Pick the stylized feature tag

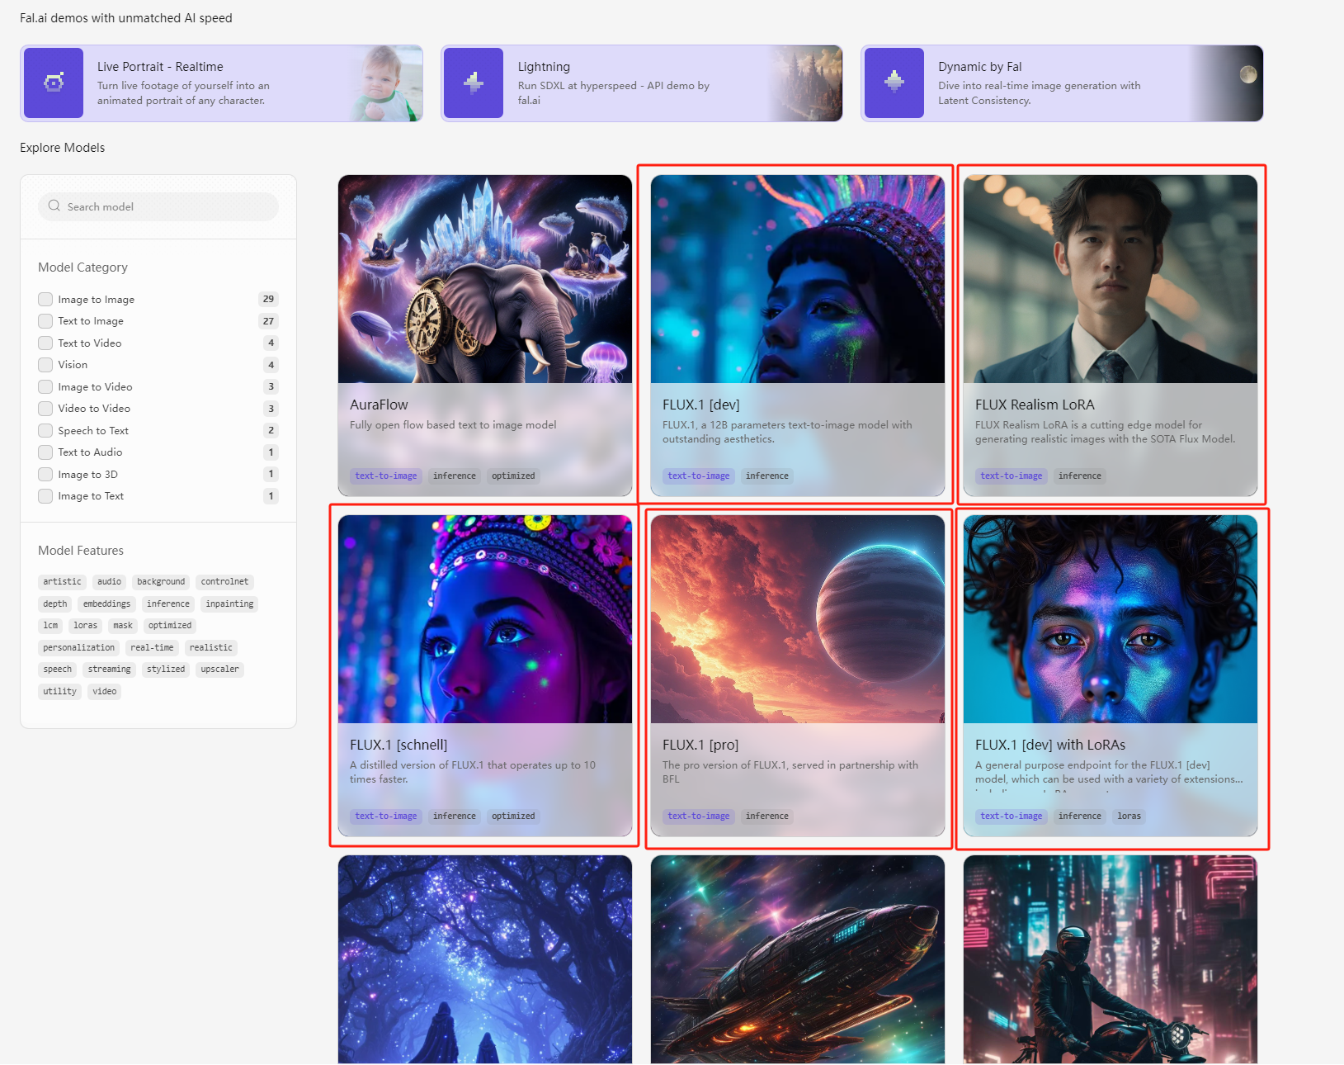(166, 670)
